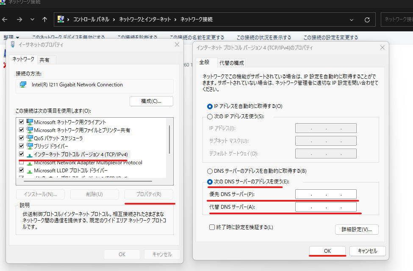
Task: Select TCP/IPv4 protocol item icon
Action: pos(30,155)
